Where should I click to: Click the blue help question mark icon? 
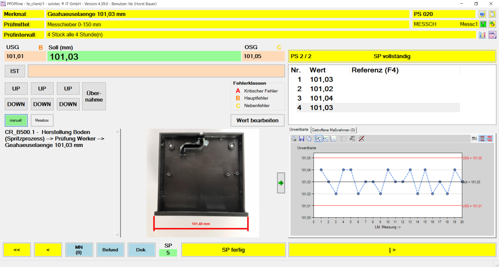point(482,14)
